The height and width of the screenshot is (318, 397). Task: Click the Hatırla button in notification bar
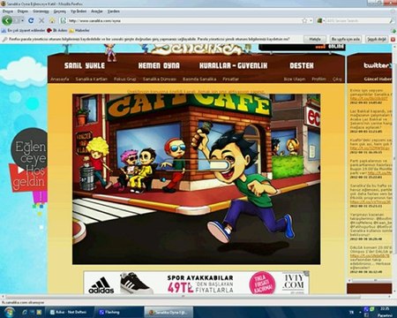pos(315,39)
